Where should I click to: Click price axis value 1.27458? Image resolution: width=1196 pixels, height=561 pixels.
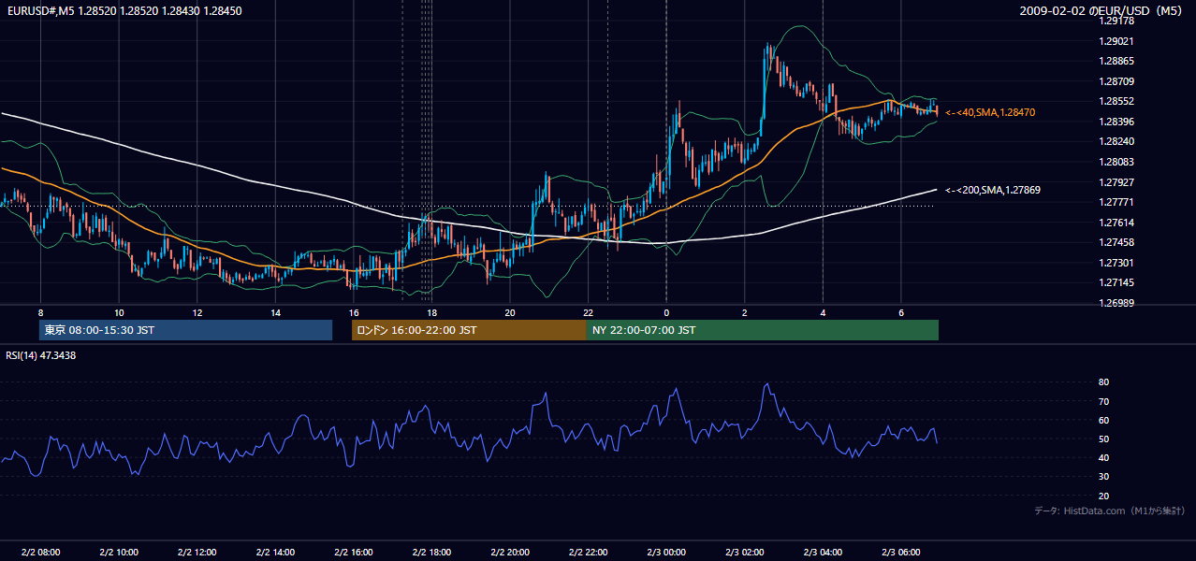tap(1117, 242)
